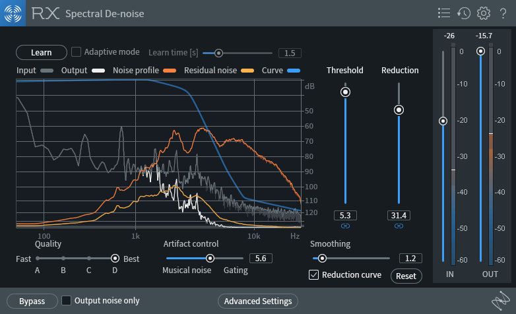Viewport: 516px width, 314px height.
Task: Click the Residual noise legend label
Action: tap(210, 71)
